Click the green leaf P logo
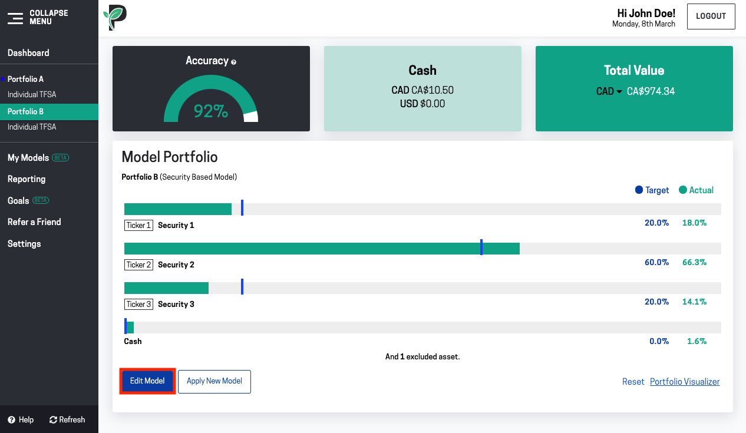The width and height of the screenshot is (746, 433). pyautogui.click(x=114, y=18)
